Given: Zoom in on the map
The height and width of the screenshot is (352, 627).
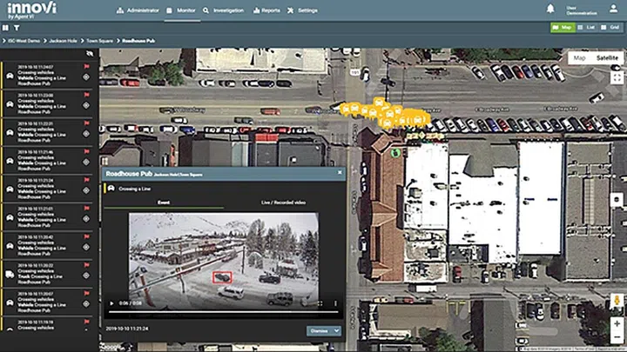Looking at the screenshot, I should (616, 323).
